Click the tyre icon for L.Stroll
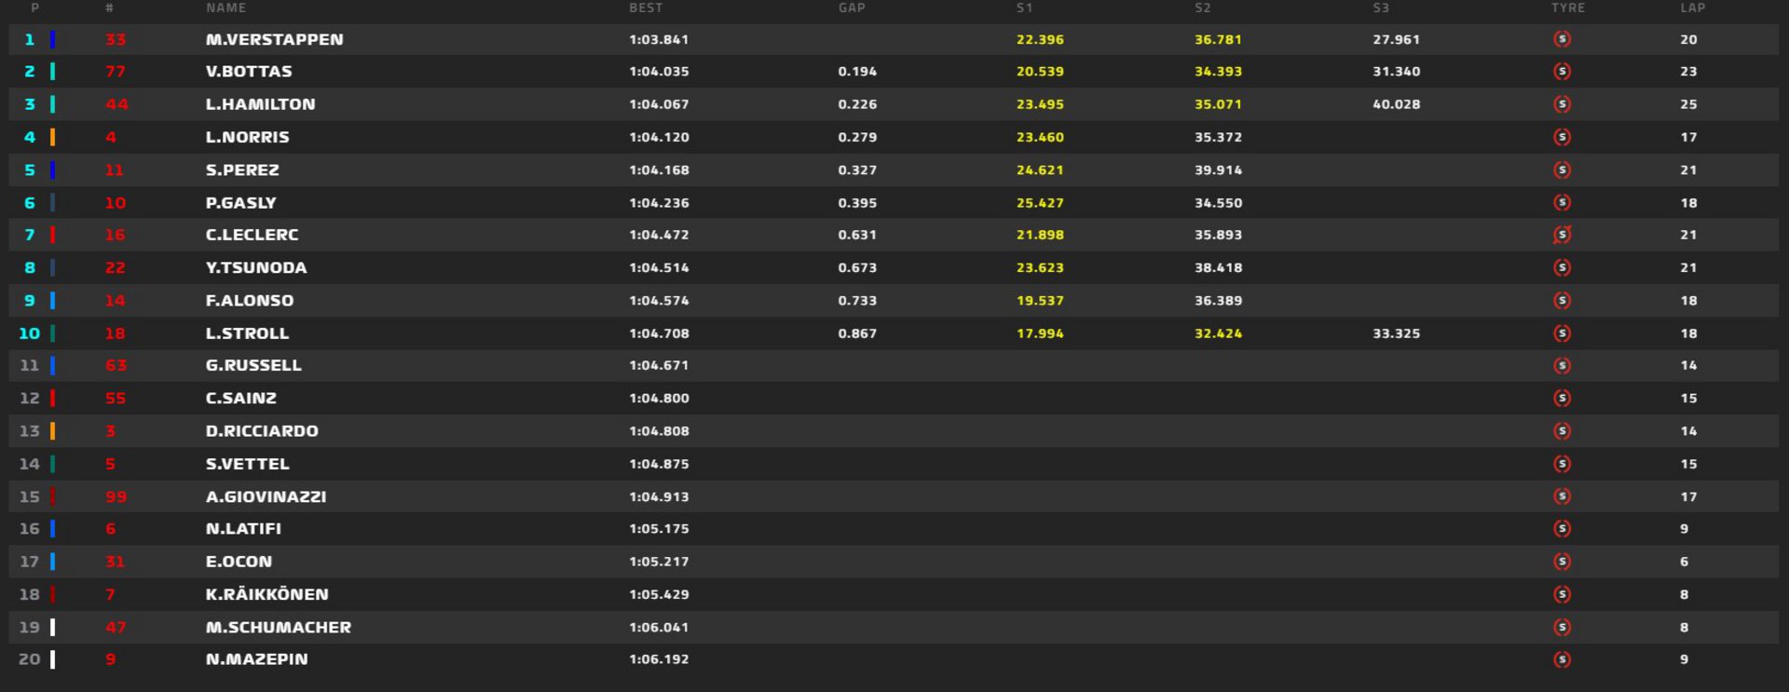Viewport: 1789px width, 692px height. (1563, 333)
